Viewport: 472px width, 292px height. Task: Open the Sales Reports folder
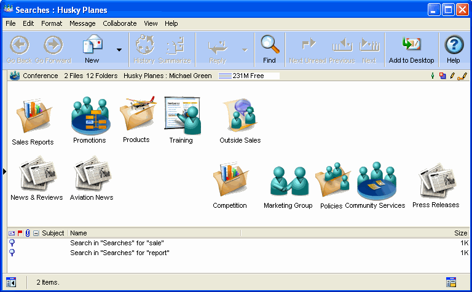point(33,119)
